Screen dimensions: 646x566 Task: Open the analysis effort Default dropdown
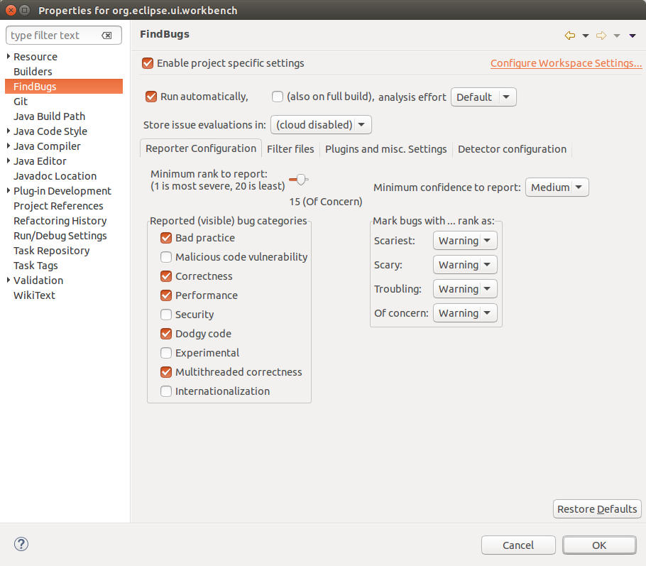[x=483, y=97]
